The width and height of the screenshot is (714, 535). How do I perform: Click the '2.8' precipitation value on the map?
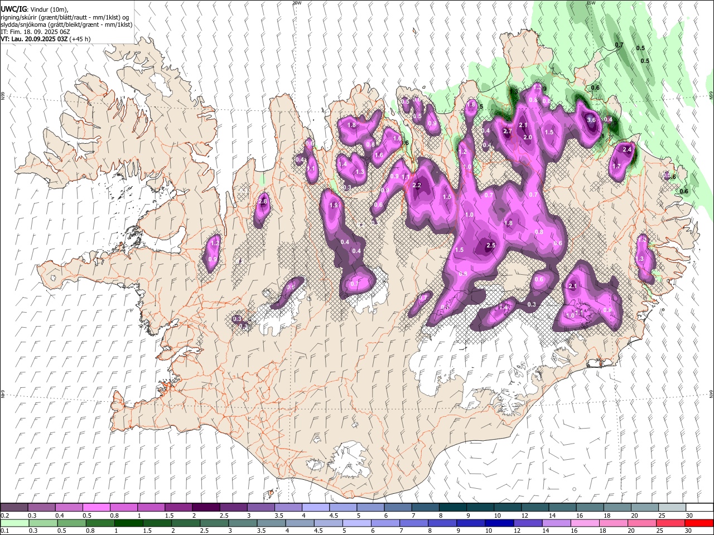coord(263,202)
